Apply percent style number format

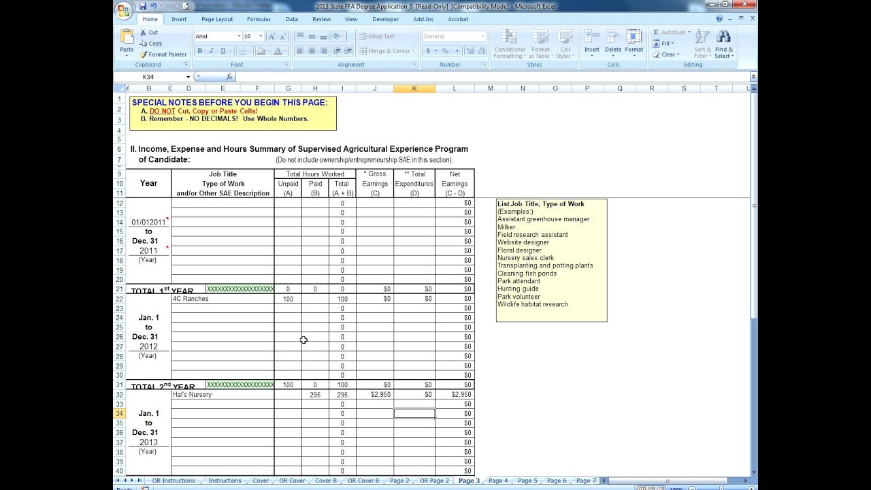445,51
